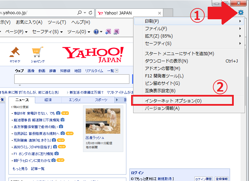Image resolution: width=249 pixels, height=181 pixels.
Task: Click the Yahoo! JAPAN logo
Action: pos(93,55)
